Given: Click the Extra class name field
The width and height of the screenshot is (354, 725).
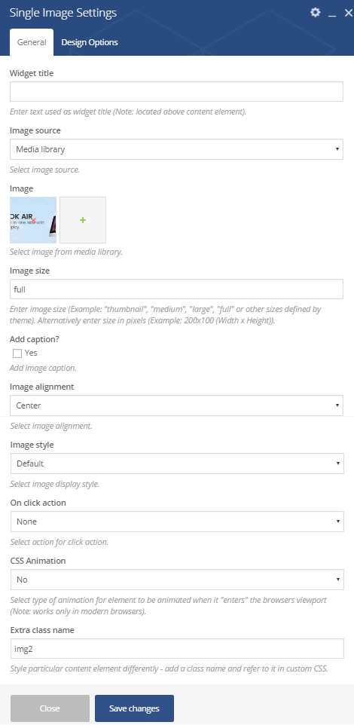Looking at the screenshot, I should (177, 649).
